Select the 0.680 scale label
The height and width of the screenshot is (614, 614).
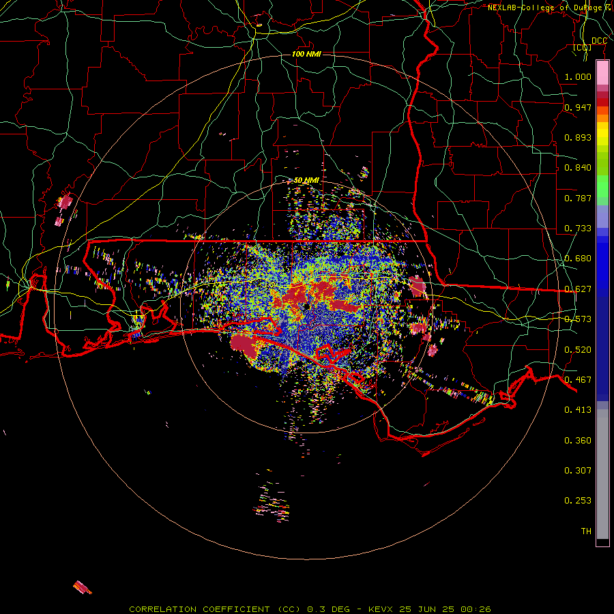point(578,259)
